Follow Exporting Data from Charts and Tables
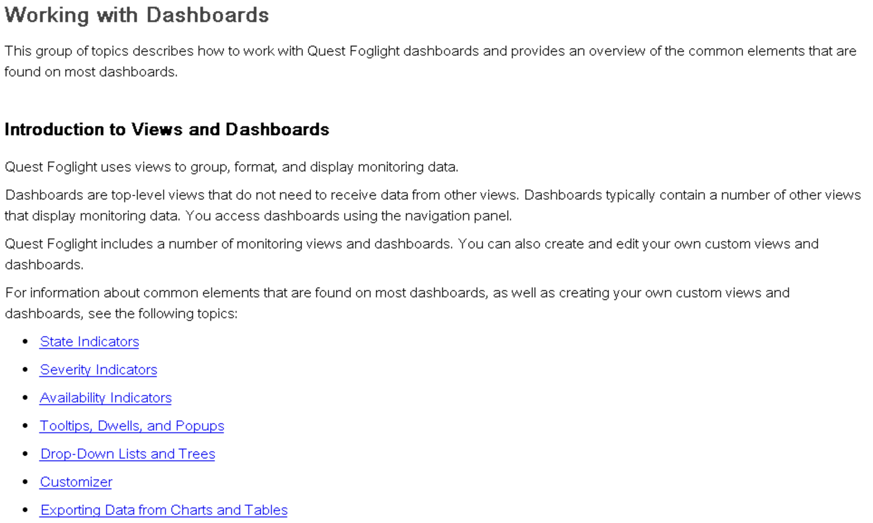The image size is (873, 523). pos(164,510)
